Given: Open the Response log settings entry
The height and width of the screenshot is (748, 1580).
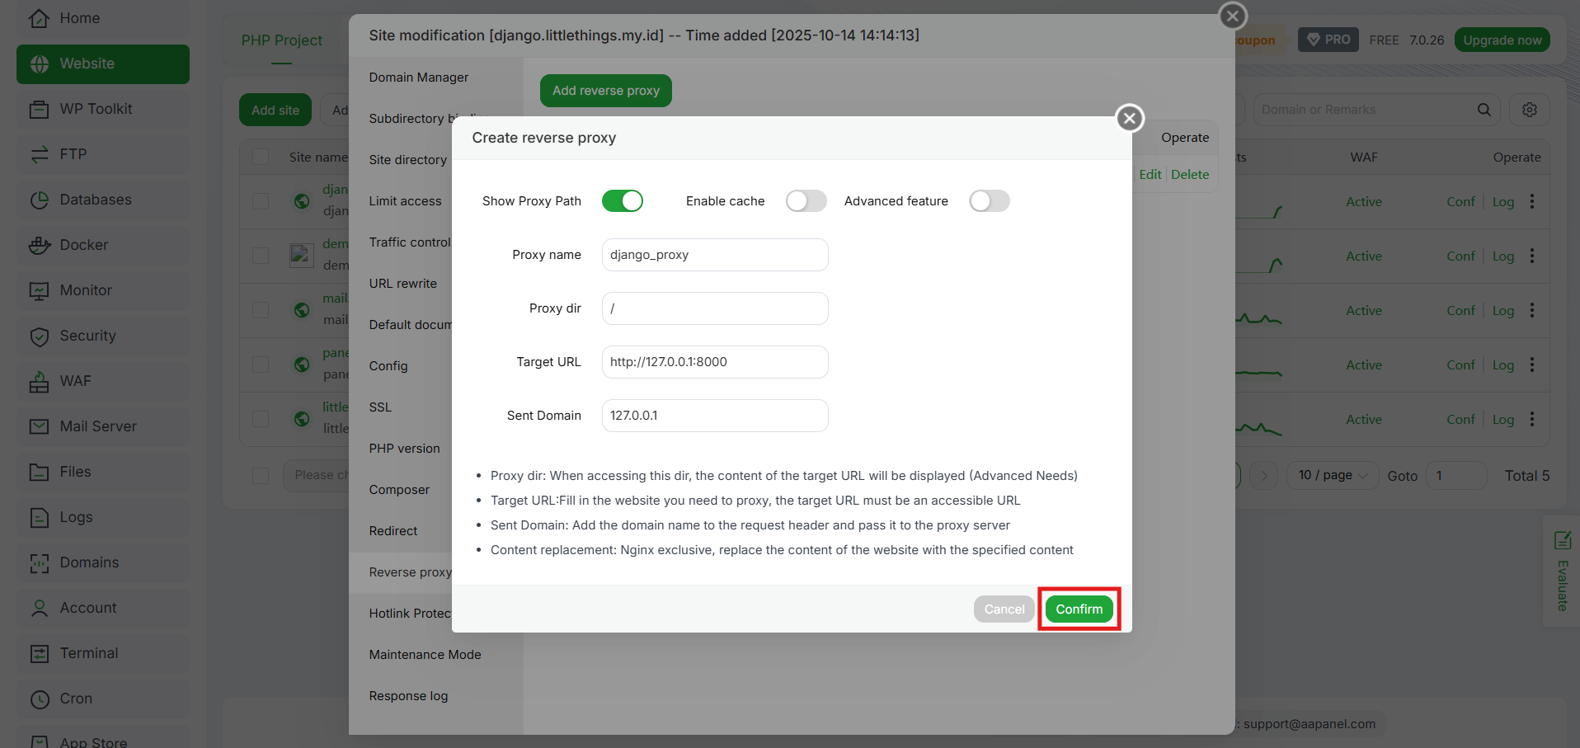Looking at the screenshot, I should pos(409,696).
